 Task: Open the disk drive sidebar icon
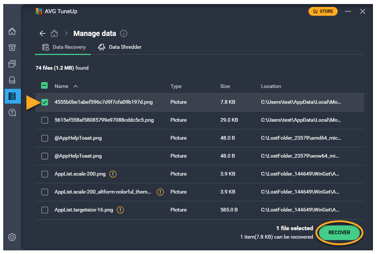12,80
